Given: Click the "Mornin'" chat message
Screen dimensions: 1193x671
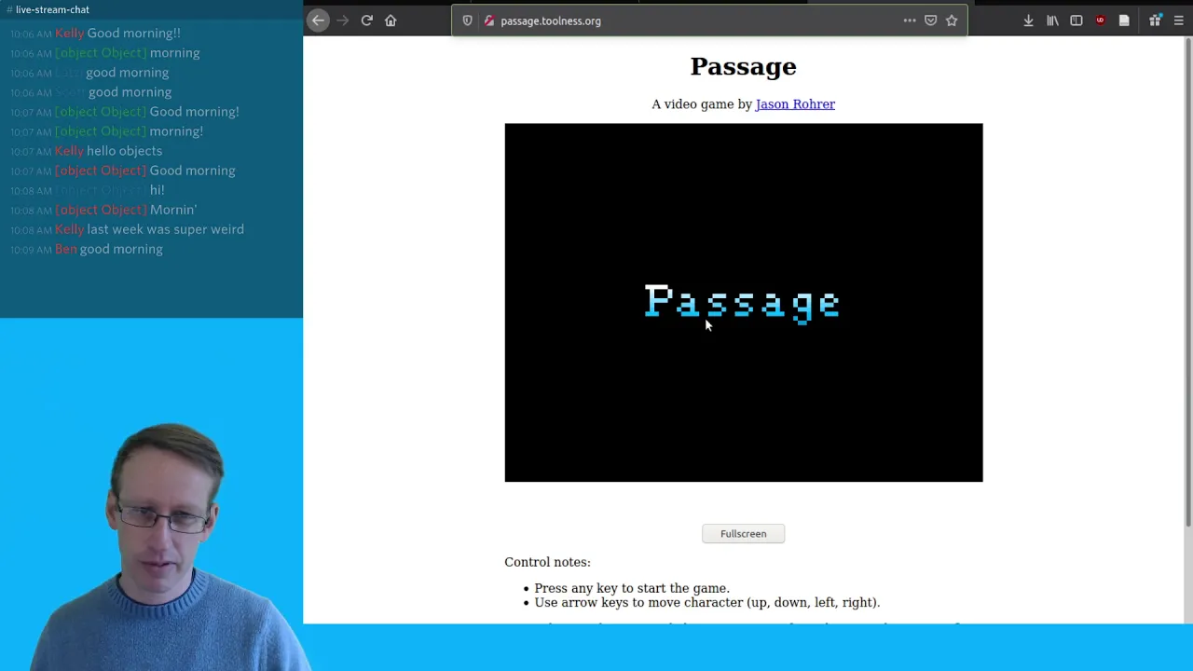Looking at the screenshot, I should pyautogui.click(x=173, y=210).
